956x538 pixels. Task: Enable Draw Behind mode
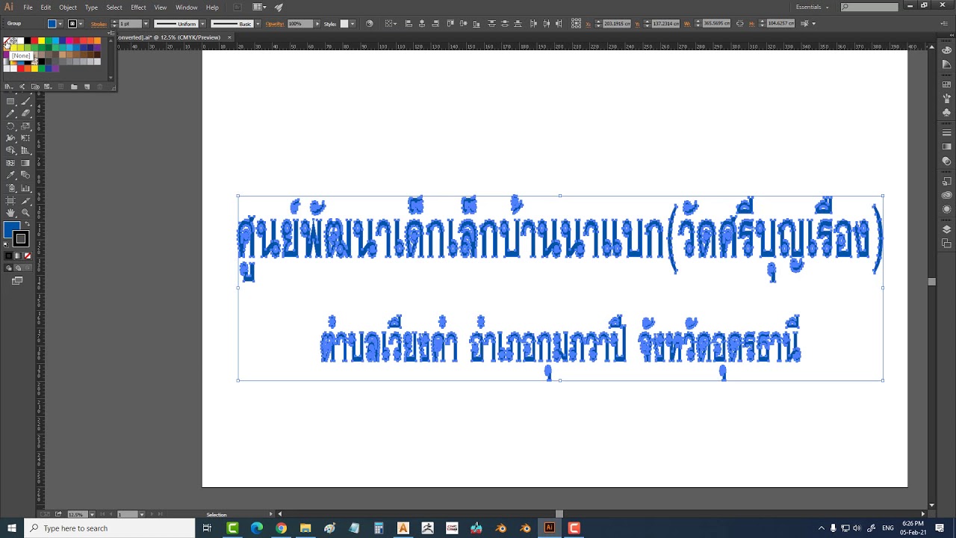(18, 268)
